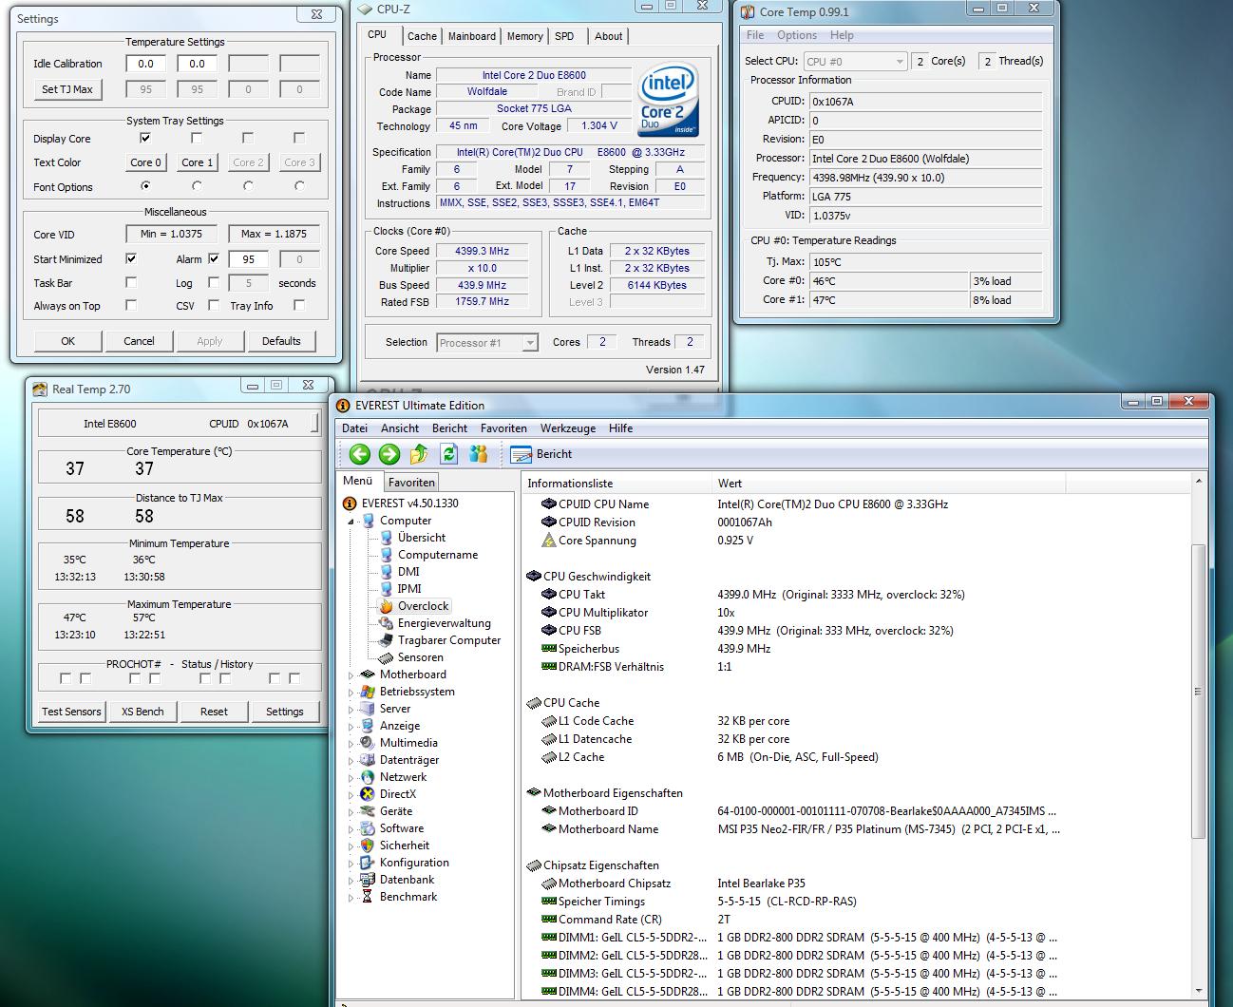This screenshot has height=1007, width=1233.
Task: Click the Multimedia icon in tree
Action: pos(368,743)
